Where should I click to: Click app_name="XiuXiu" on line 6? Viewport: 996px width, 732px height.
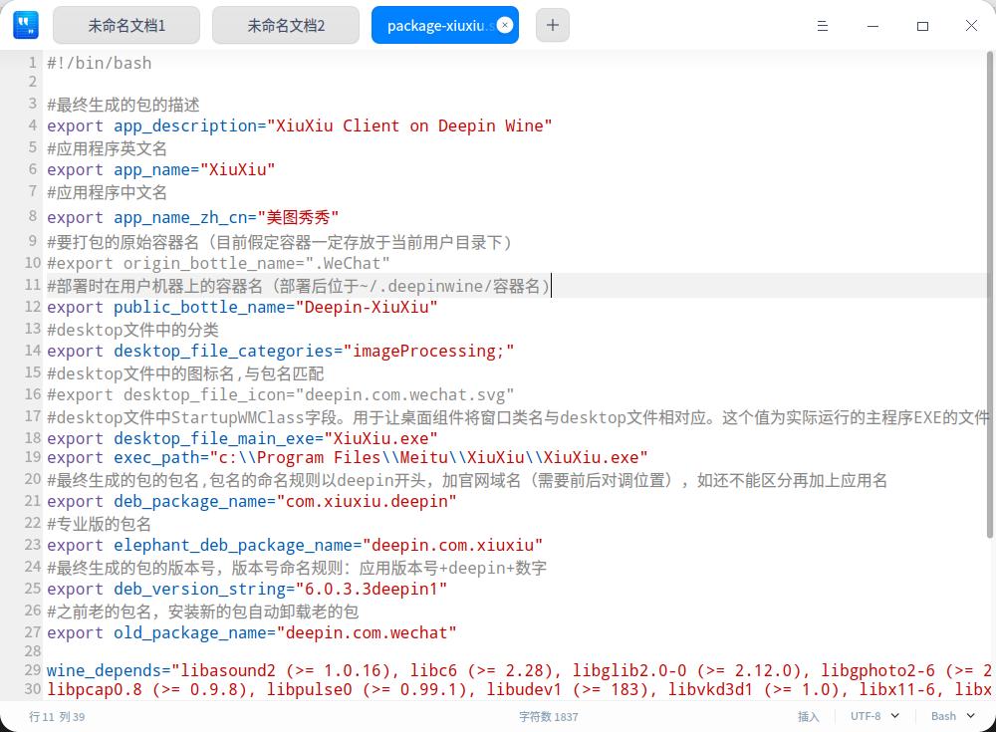194,169
